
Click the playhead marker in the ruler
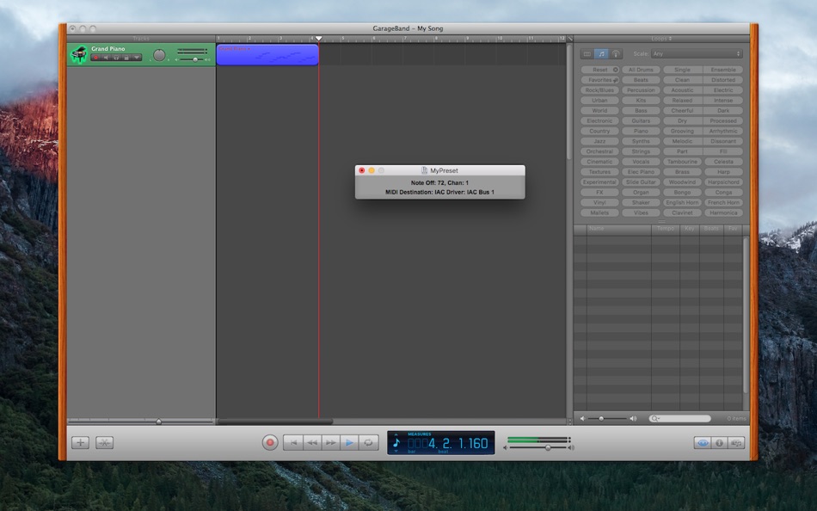point(319,39)
